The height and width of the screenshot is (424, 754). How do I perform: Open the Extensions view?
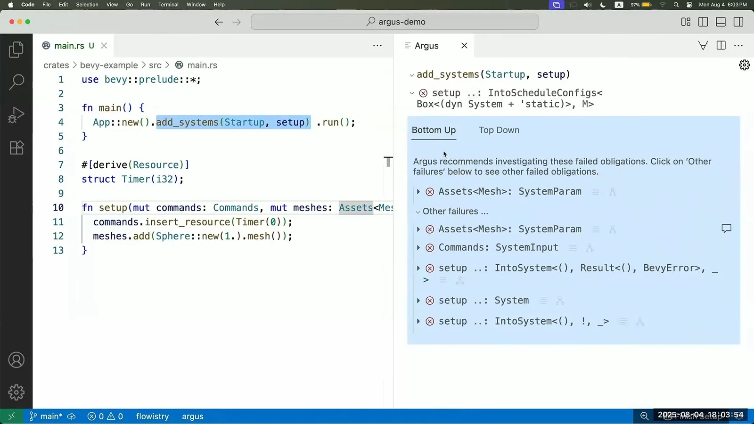tap(16, 148)
